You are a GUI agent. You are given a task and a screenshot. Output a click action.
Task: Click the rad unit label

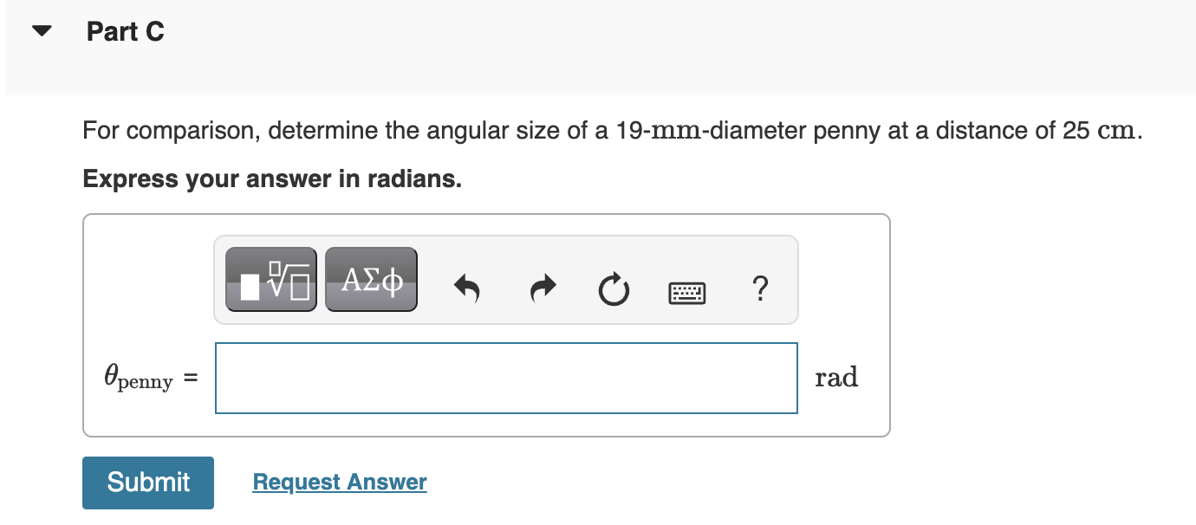(x=836, y=377)
